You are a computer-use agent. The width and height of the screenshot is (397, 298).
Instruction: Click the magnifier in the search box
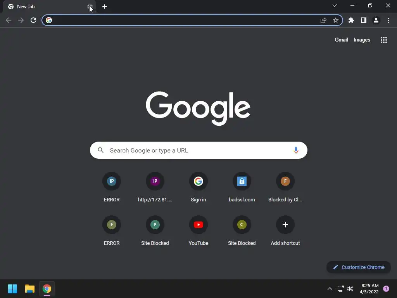click(x=101, y=150)
